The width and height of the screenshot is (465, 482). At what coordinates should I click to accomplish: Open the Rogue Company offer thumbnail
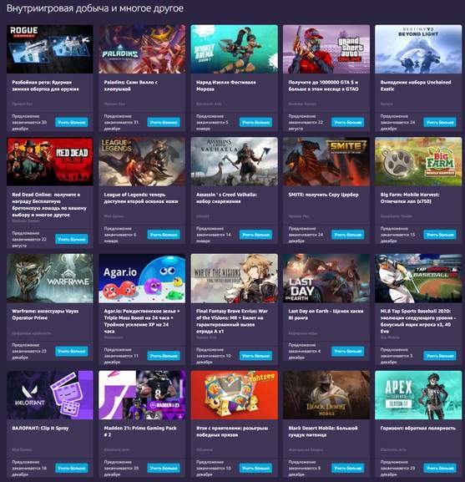(50, 49)
